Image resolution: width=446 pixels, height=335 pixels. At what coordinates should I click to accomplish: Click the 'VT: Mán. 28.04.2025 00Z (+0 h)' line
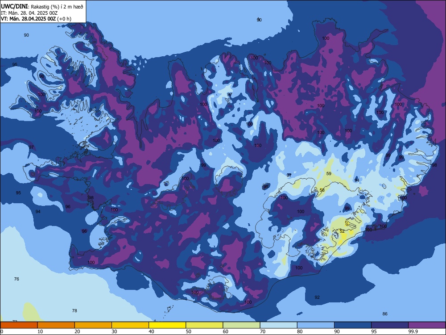36,19
